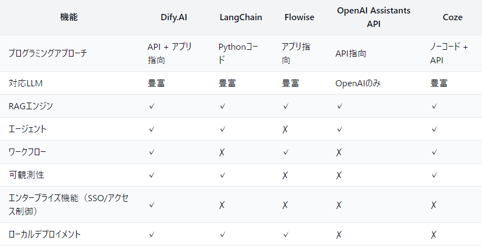The width and height of the screenshot is (482, 246).
Task: Click the 機能 header cell
Action: [69, 17]
